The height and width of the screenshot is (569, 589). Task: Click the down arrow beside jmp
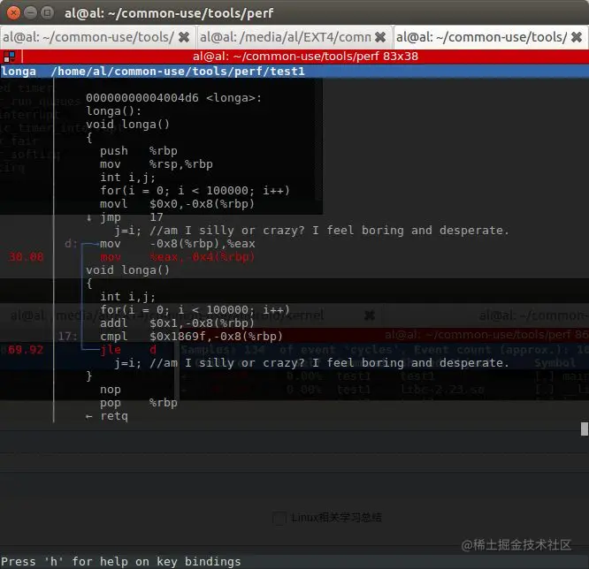click(89, 217)
